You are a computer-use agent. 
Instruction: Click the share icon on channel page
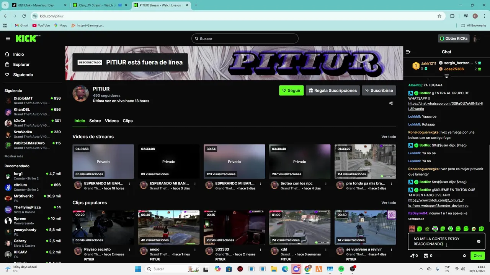pyautogui.click(x=391, y=103)
